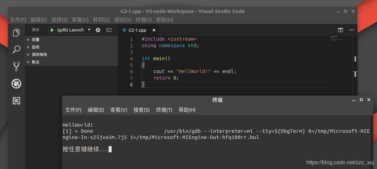This screenshot has height=169, width=377.
Task: Click "HellWorld!" output in terminal
Action: [78, 125]
